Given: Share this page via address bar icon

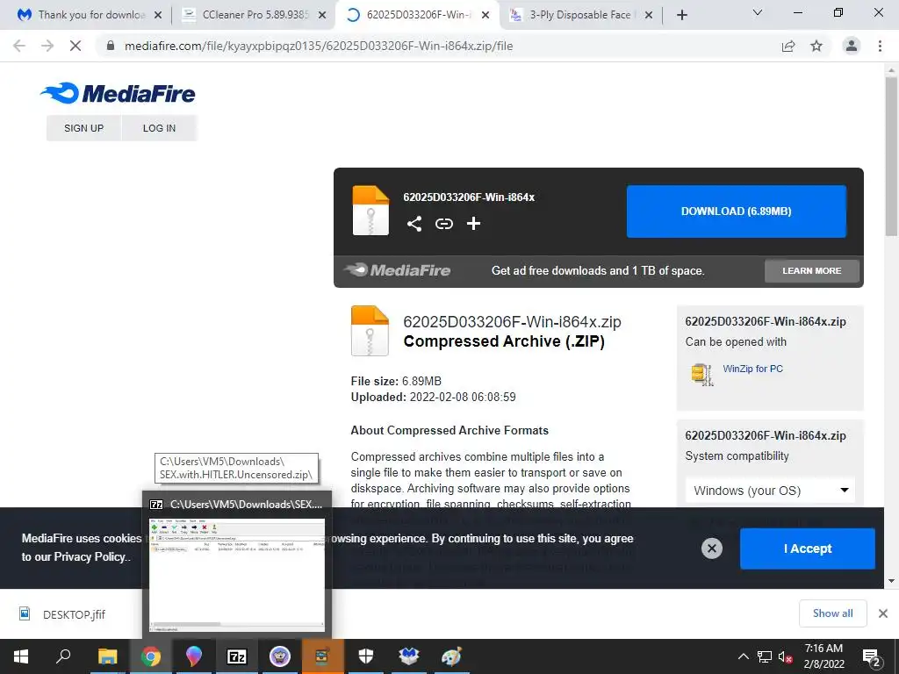Looking at the screenshot, I should [x=788, y=46].
